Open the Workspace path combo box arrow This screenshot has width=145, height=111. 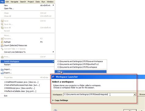tap(135, 95)
